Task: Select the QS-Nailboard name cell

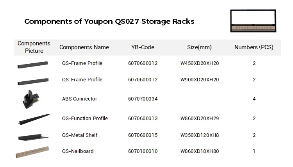Action: pyautogui.click(x=78, y=151)
